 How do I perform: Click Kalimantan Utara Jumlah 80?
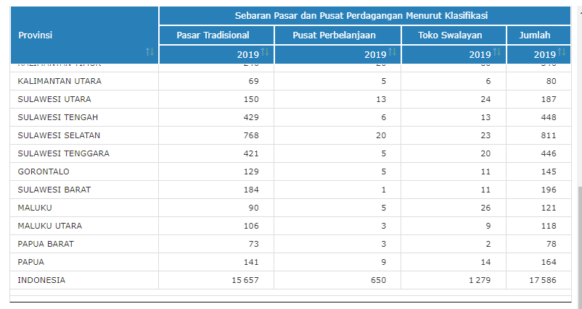tap(551, 81)
